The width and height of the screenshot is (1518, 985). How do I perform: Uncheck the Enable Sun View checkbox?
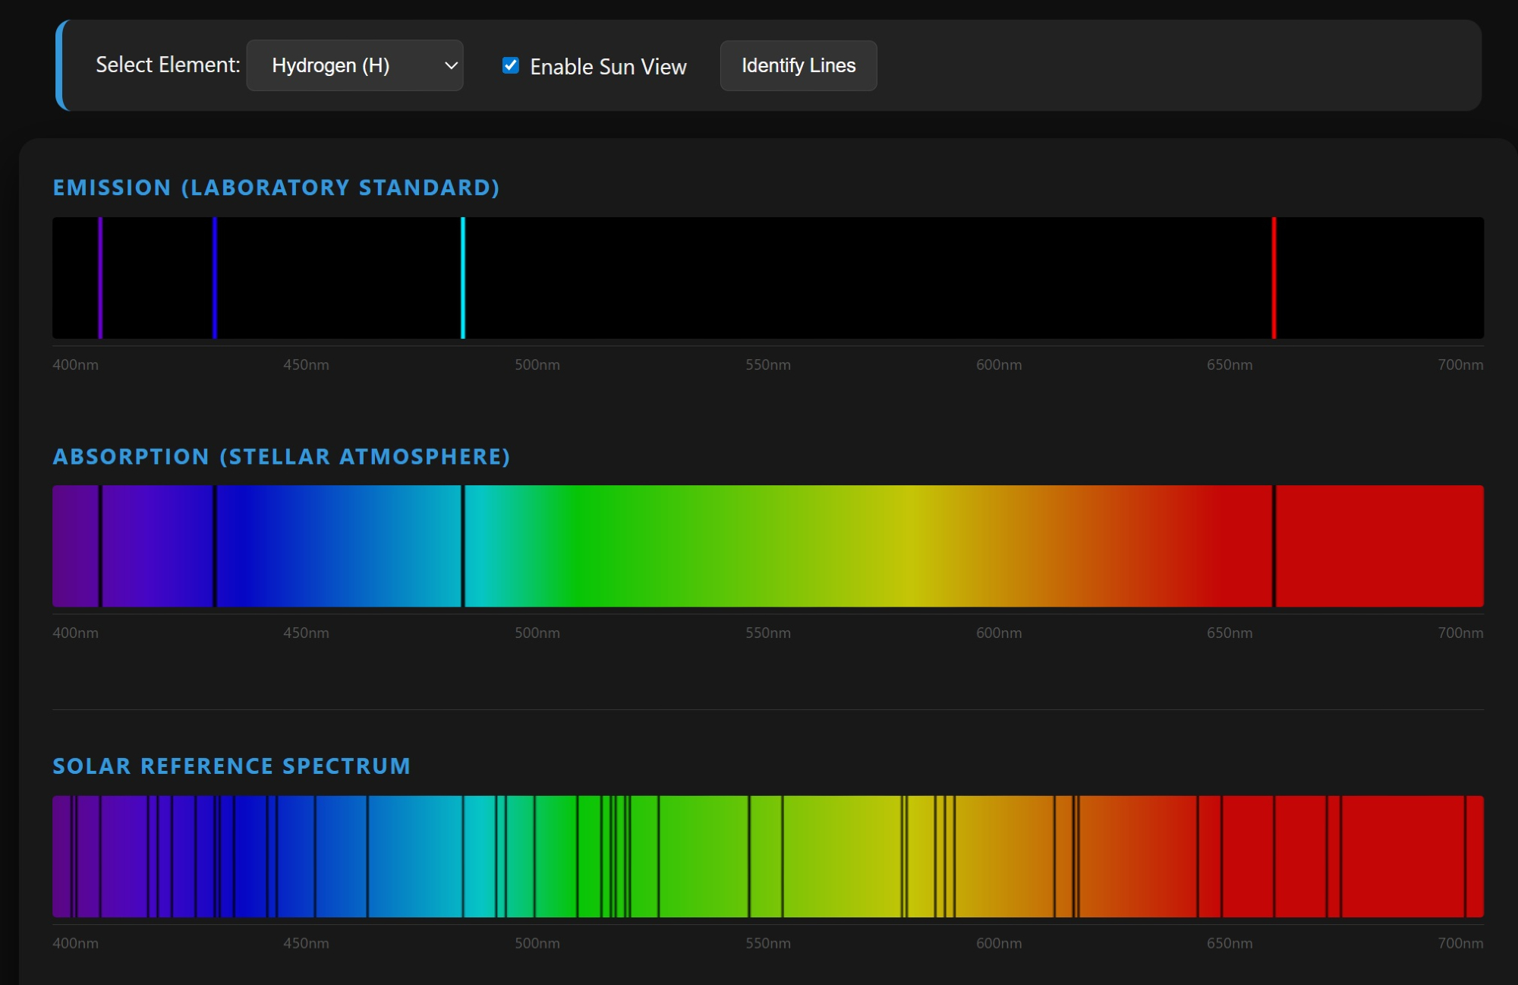(x=511, y=65)
